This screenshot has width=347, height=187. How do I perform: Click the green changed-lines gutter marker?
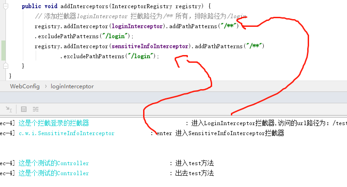coord(3,51)
